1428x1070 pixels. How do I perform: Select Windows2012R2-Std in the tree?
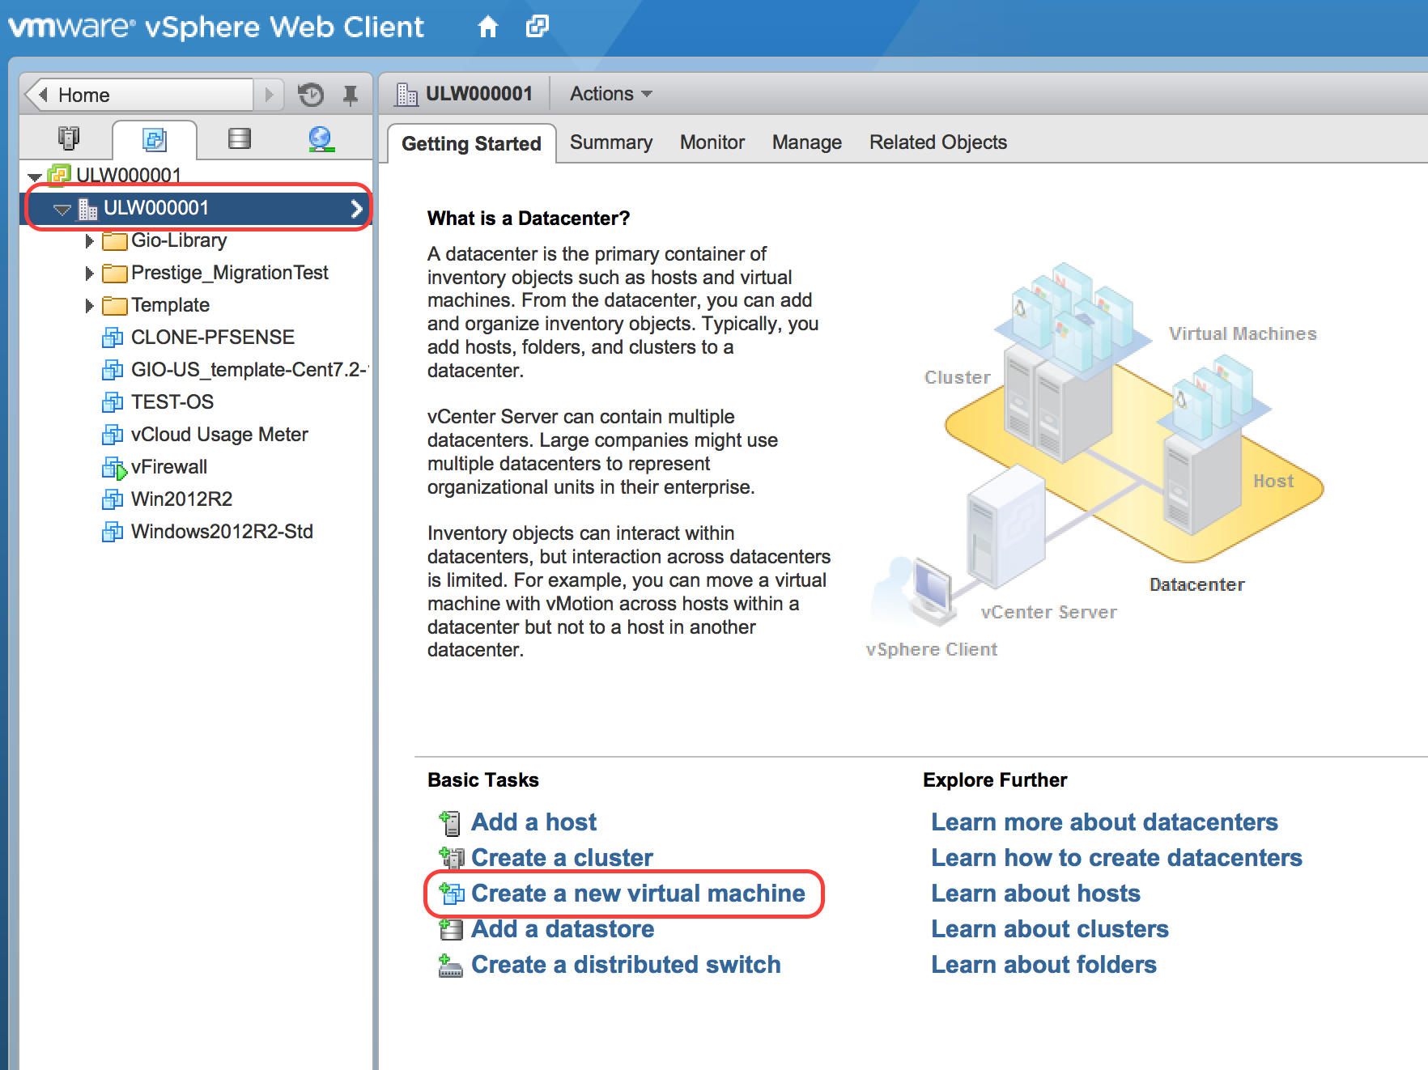point(222,532)
